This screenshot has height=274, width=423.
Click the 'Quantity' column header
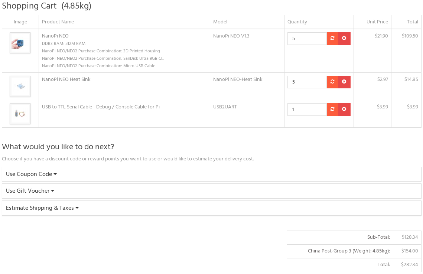point(297,22)
